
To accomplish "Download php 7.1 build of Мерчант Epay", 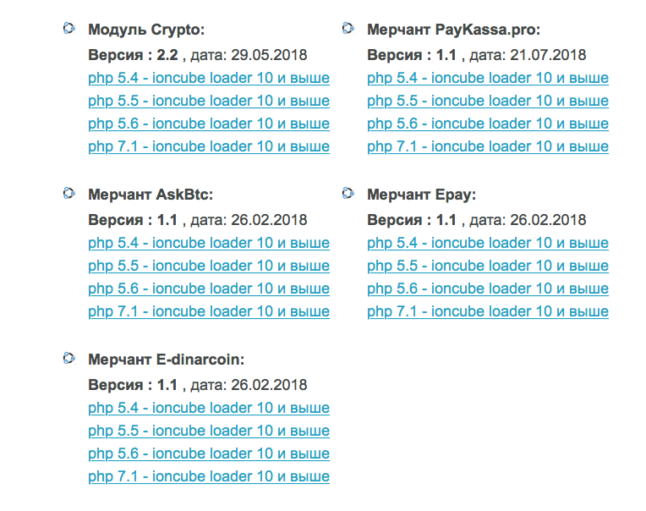I will [x=488, y=311].
